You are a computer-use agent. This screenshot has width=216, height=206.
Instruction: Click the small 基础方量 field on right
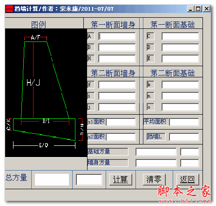click(189, 152)
